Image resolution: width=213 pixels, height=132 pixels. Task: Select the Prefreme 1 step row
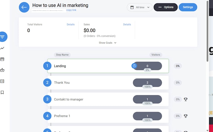(108, 116)
